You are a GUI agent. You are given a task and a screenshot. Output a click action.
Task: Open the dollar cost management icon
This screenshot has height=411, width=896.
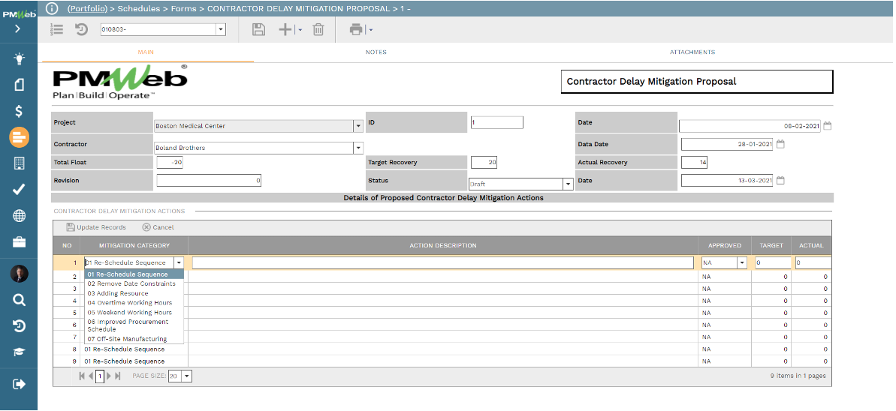(x=19, y=111)
